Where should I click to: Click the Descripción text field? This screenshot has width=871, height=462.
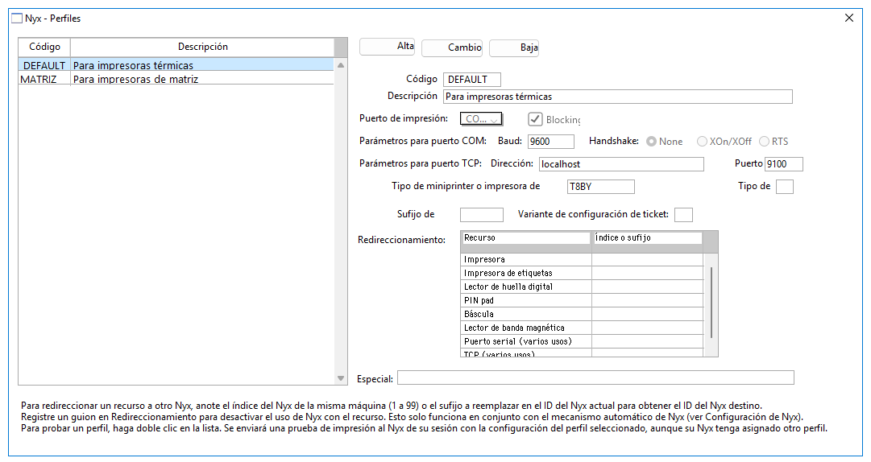[x=618, y=97]
